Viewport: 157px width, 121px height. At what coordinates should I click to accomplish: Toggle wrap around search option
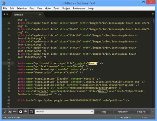(21, 112)
